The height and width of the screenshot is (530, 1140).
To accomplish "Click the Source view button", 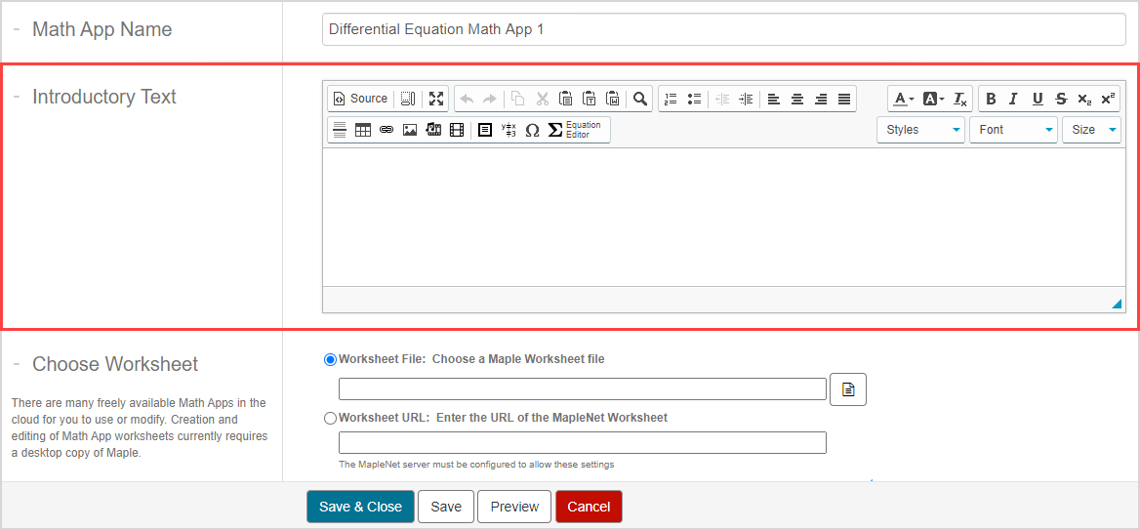I will [360, 99].
